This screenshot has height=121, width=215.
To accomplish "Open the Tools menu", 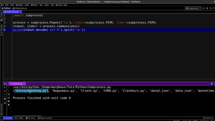I will (47, 5).
